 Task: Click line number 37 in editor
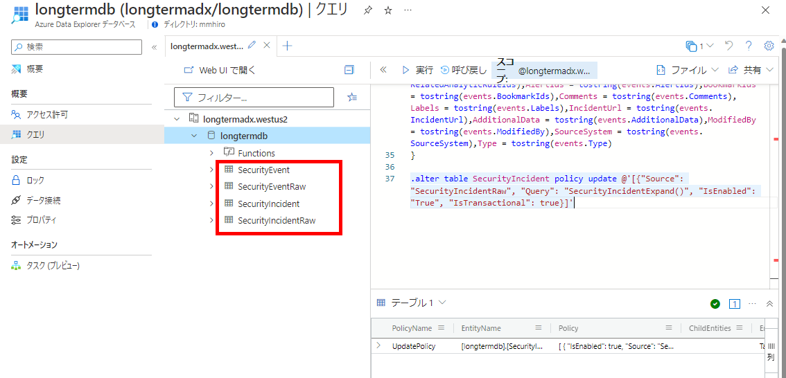click(390, 179)
